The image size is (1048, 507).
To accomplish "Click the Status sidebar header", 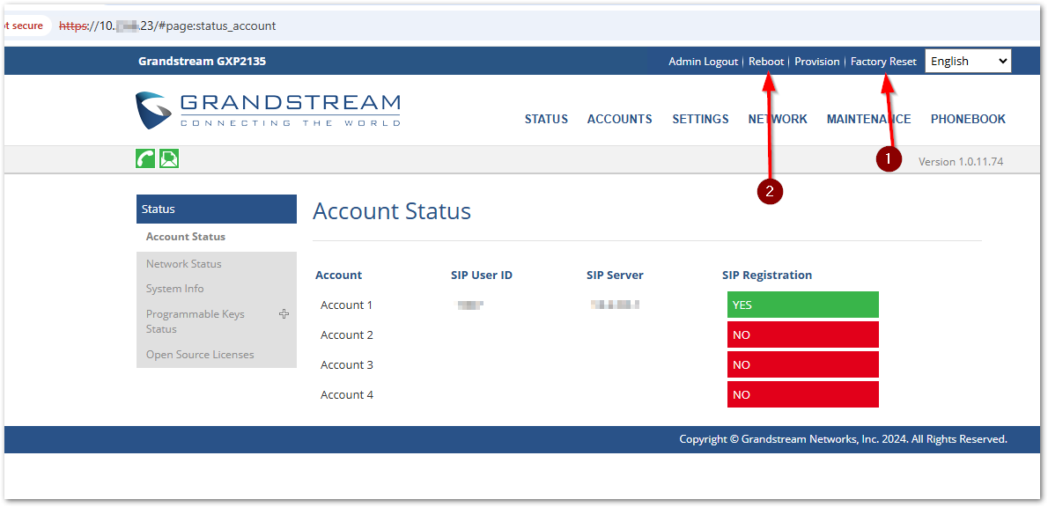I will [x=217, y=209].
